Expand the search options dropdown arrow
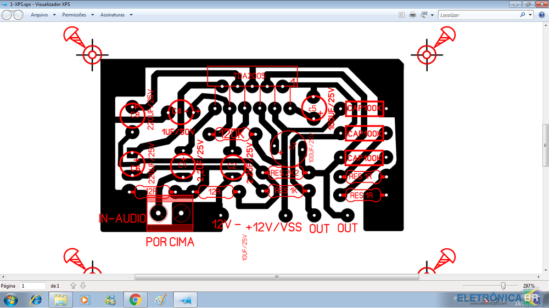Viewport: 549px width, 308px height. coord(531,15)
